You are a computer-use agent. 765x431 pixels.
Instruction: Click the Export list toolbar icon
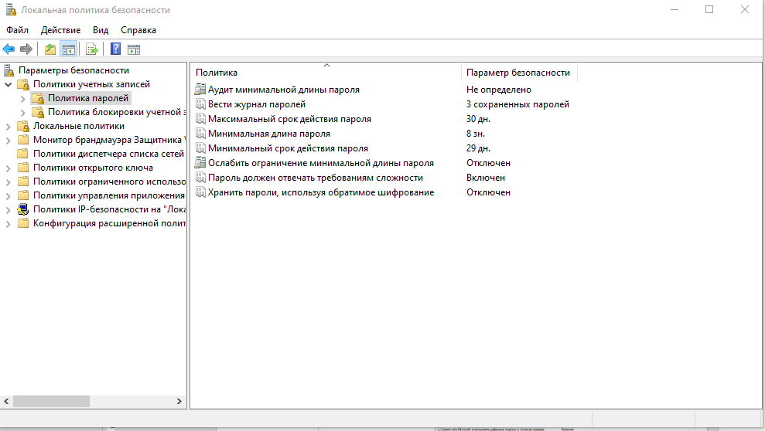(91, 49)
